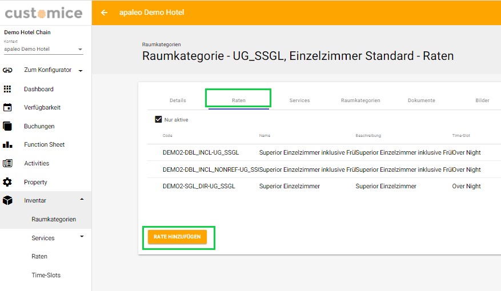Open Activities in the sidebar
Screen dimensions: 501x291
[37, 163]
